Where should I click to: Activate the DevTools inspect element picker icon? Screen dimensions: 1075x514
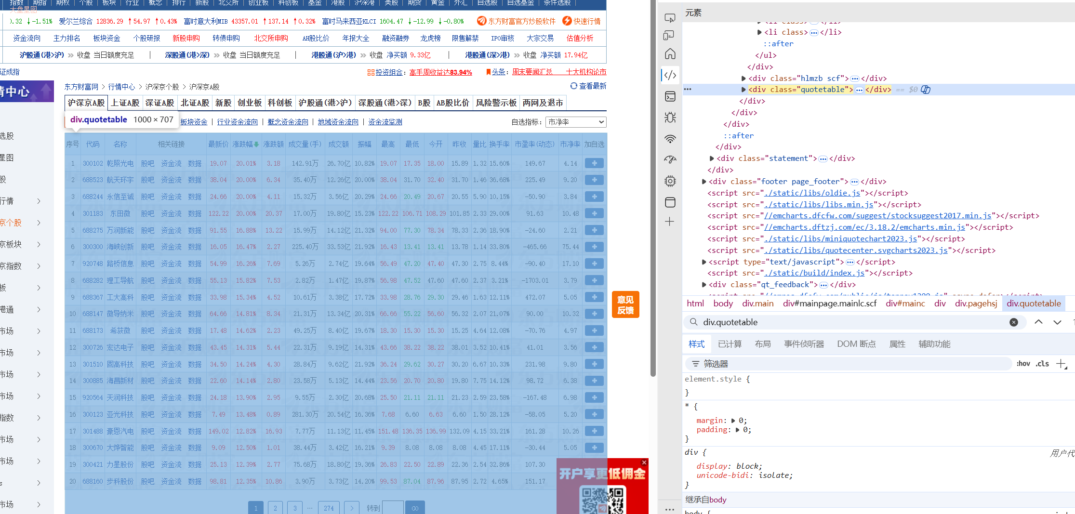pyautogui.click(x=670, y=18)
